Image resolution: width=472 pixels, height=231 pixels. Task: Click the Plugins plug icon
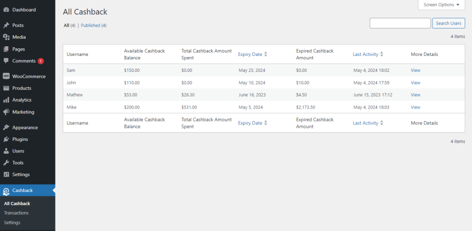tap(6, 139)
